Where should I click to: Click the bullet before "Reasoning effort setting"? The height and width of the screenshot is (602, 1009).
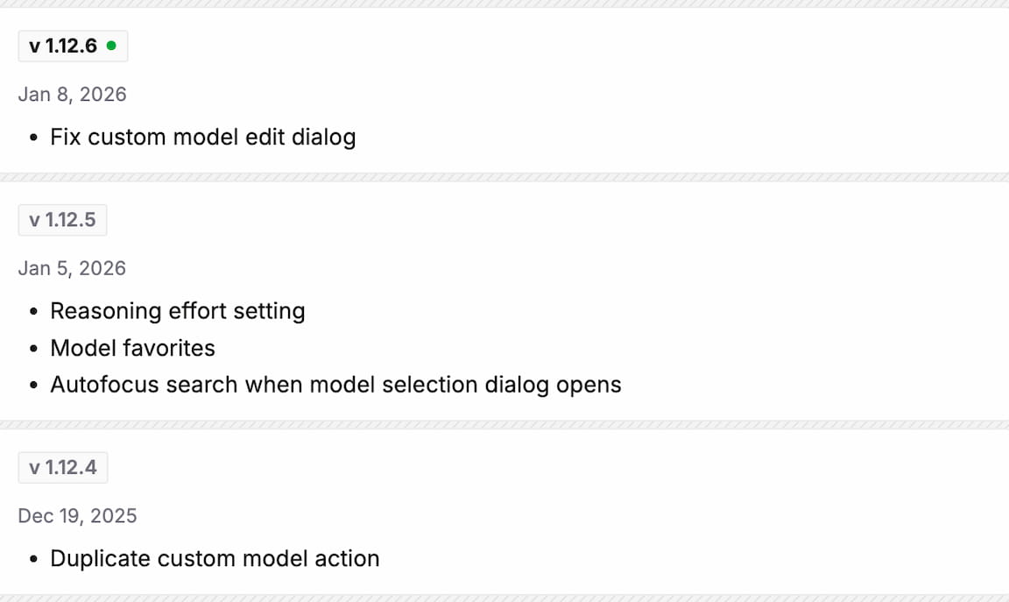pos(33,312)
